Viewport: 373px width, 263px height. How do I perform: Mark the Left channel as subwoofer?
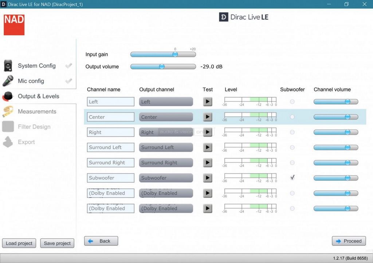pyautogui.click(x=292, y=102)
